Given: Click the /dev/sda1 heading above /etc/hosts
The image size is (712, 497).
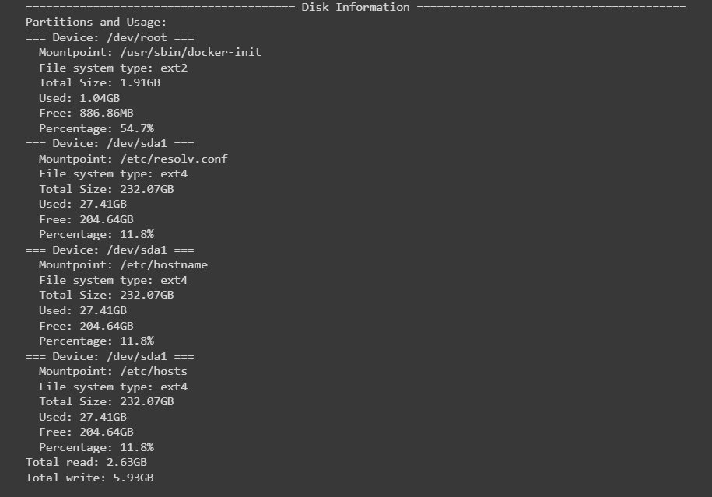Looking at the screenshot, I should coord(110,356).
